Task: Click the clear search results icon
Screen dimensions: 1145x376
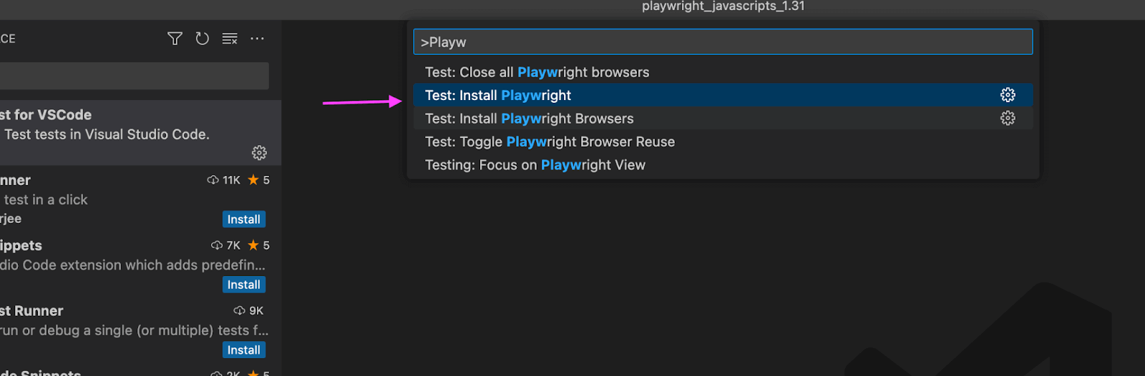Action: 230,39
